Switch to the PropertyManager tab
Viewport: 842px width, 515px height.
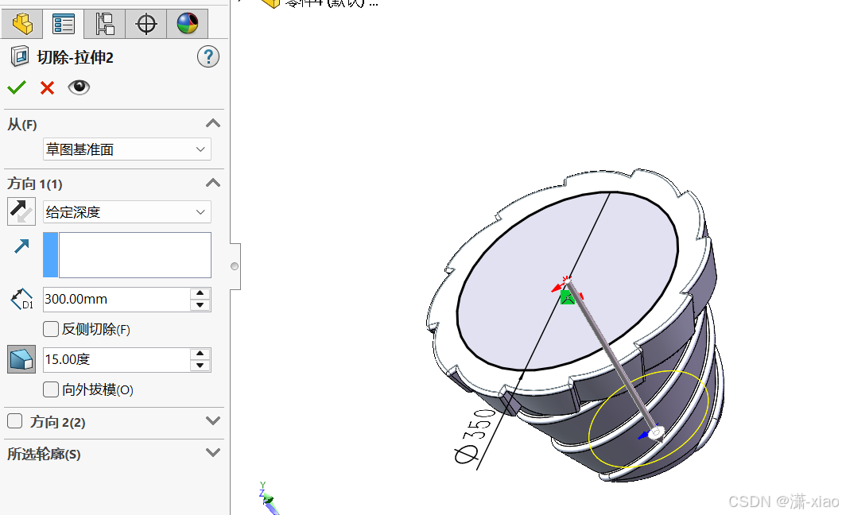(x=64, y=24)
